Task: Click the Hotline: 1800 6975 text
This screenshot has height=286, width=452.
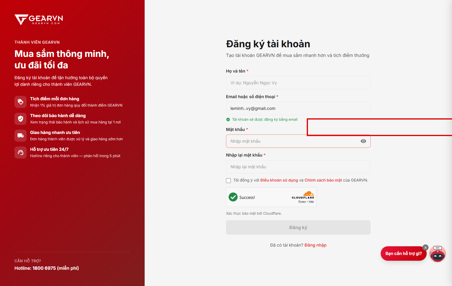Action: (x=47, y=268)
